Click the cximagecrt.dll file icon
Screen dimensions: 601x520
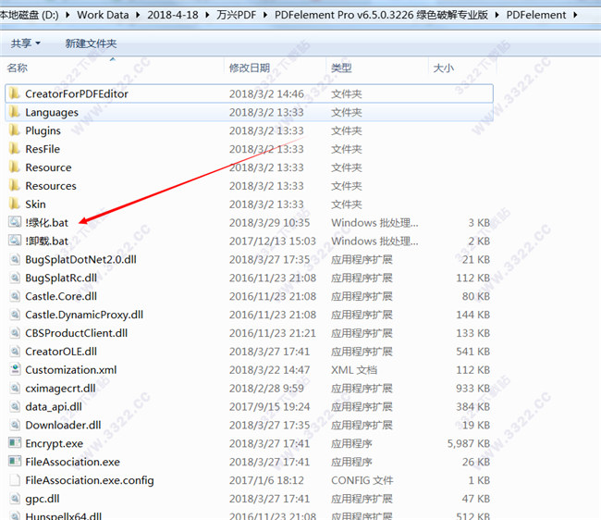pyautogui.click(x=15, y=388)
